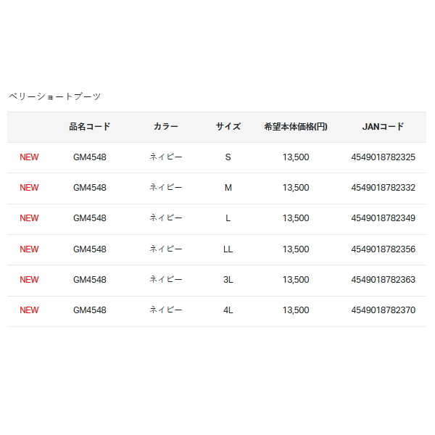Click JAN code 4549018782370

tap(383, 310)
